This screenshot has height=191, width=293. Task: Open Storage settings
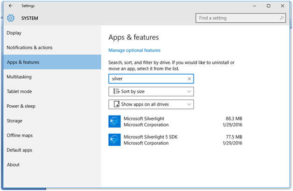click(x=14, y=121)
